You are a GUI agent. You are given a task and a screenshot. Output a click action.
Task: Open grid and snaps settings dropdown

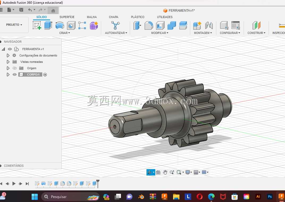(x=197, y=172)
